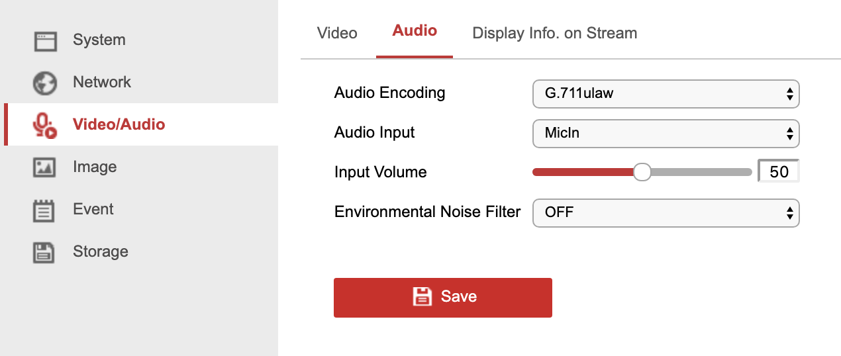This screenshot has width=841, height=356.
Task: Open the Display Info. on Stream tab
Action: click(x=554, y=33)
